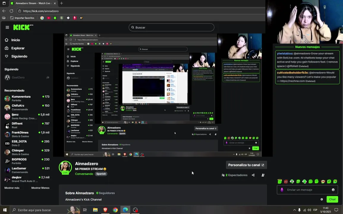Image resolution: width=343 pixels, height=214 pixels.
Task: Click the purple microphone icon in chat
Action: 282,190
